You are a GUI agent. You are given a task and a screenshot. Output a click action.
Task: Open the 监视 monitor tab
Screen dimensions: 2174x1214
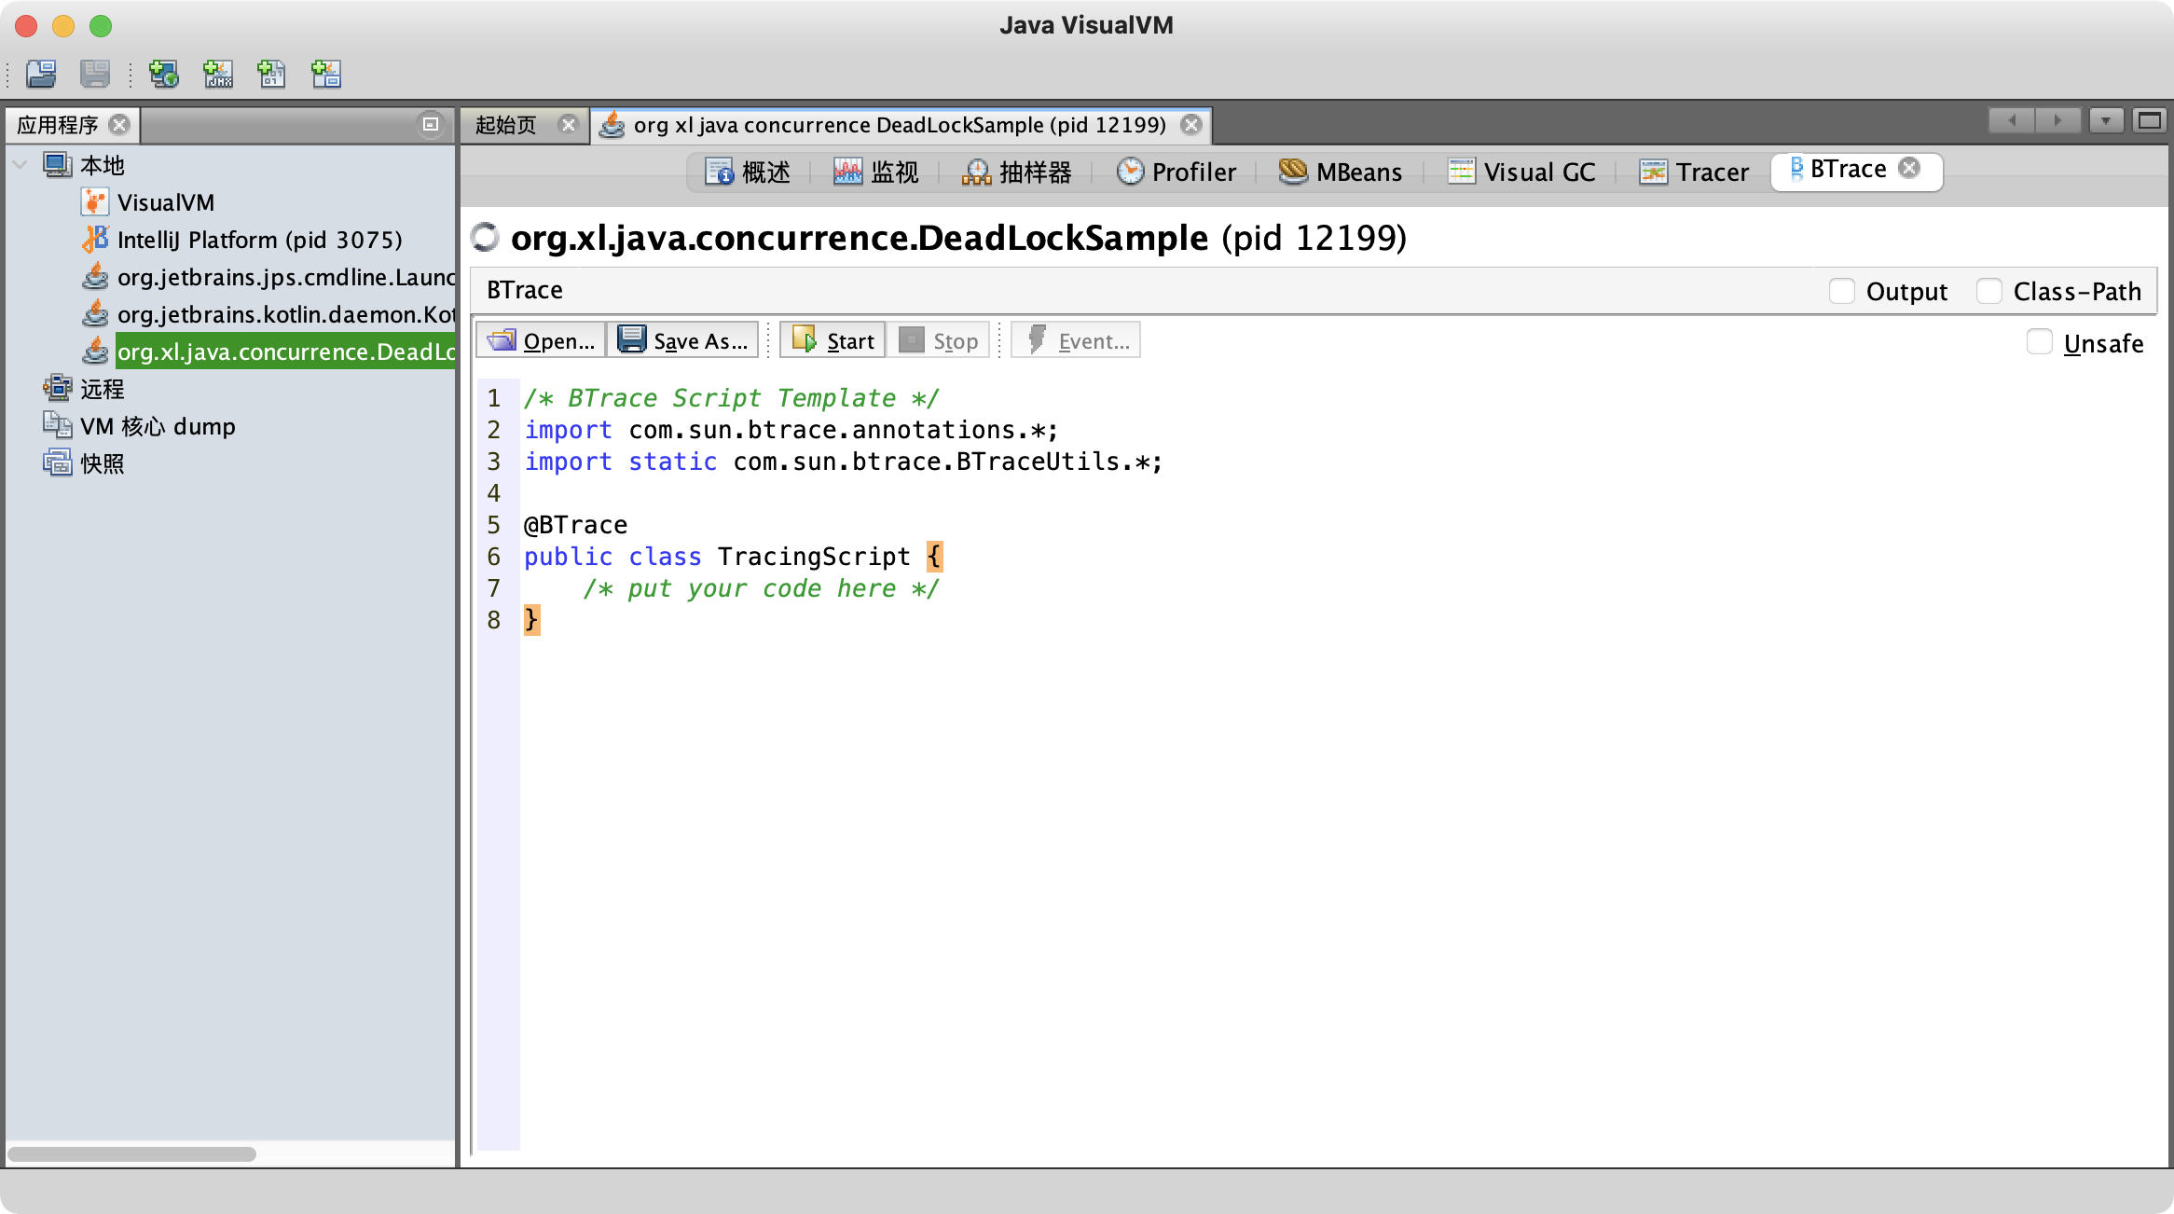tap(876, 172)
